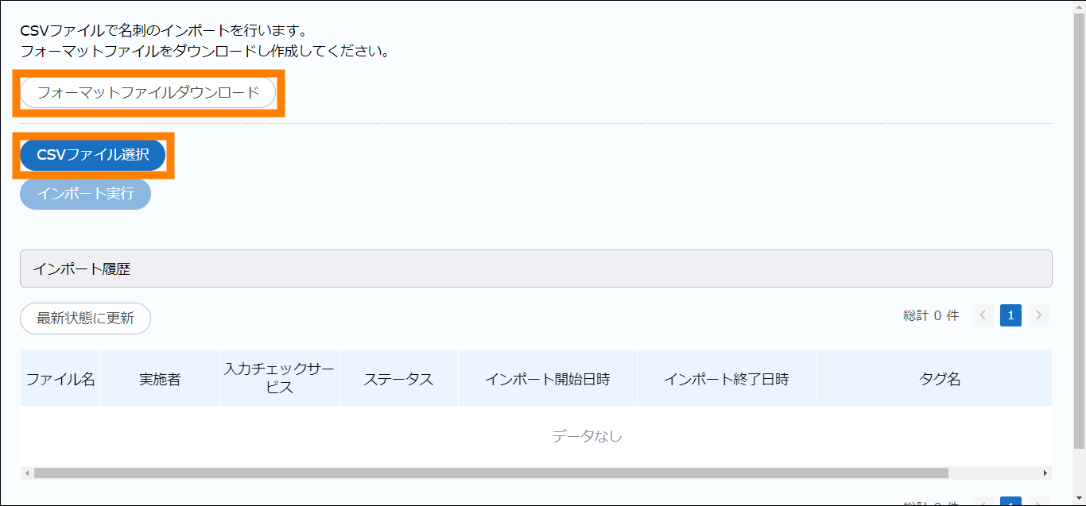Go to previous page in top pagination
Image resolution: width=1086 pixels, height=506 pixels.
tap(983, 315)
